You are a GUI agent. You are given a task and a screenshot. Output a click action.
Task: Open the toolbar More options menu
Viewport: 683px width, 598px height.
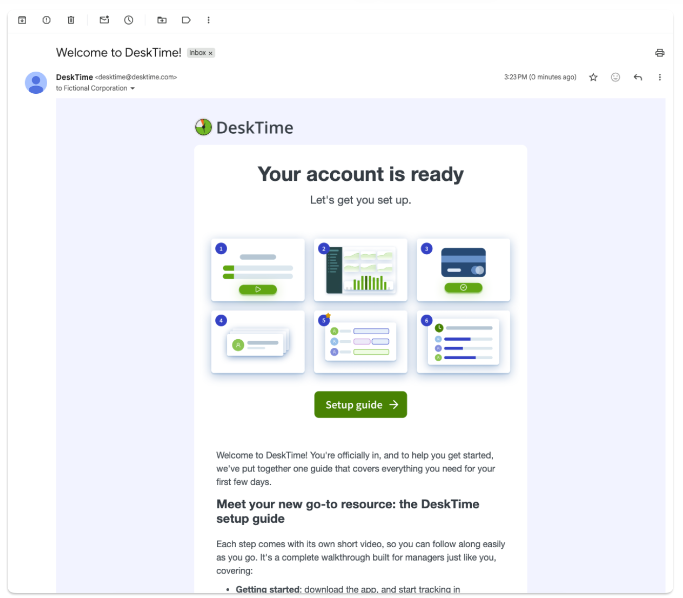coord(208,20)
